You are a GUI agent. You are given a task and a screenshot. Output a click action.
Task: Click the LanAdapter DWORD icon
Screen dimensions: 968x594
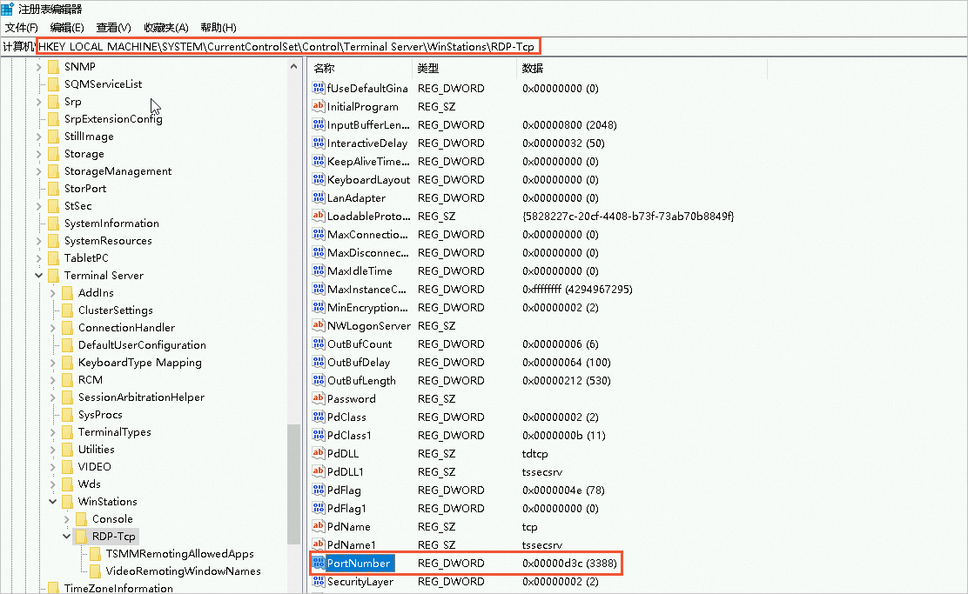[318, 197]
